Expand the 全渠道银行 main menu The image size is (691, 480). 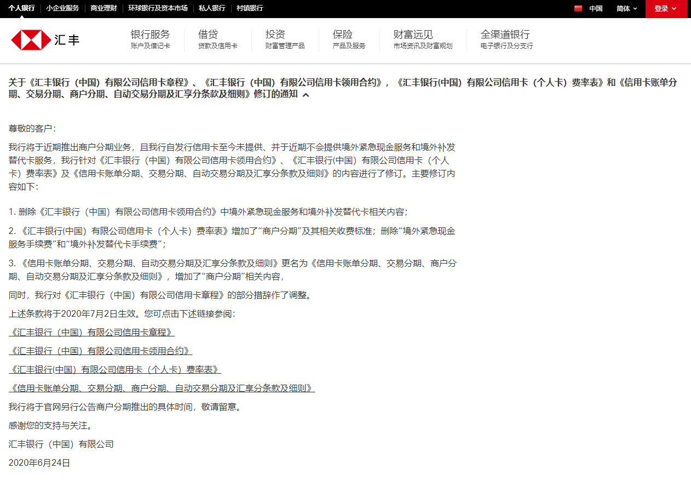coord(506,40)
